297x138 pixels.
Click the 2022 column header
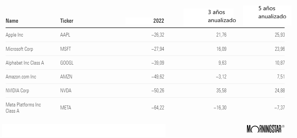pyautogui.click(x=159, y=21)
